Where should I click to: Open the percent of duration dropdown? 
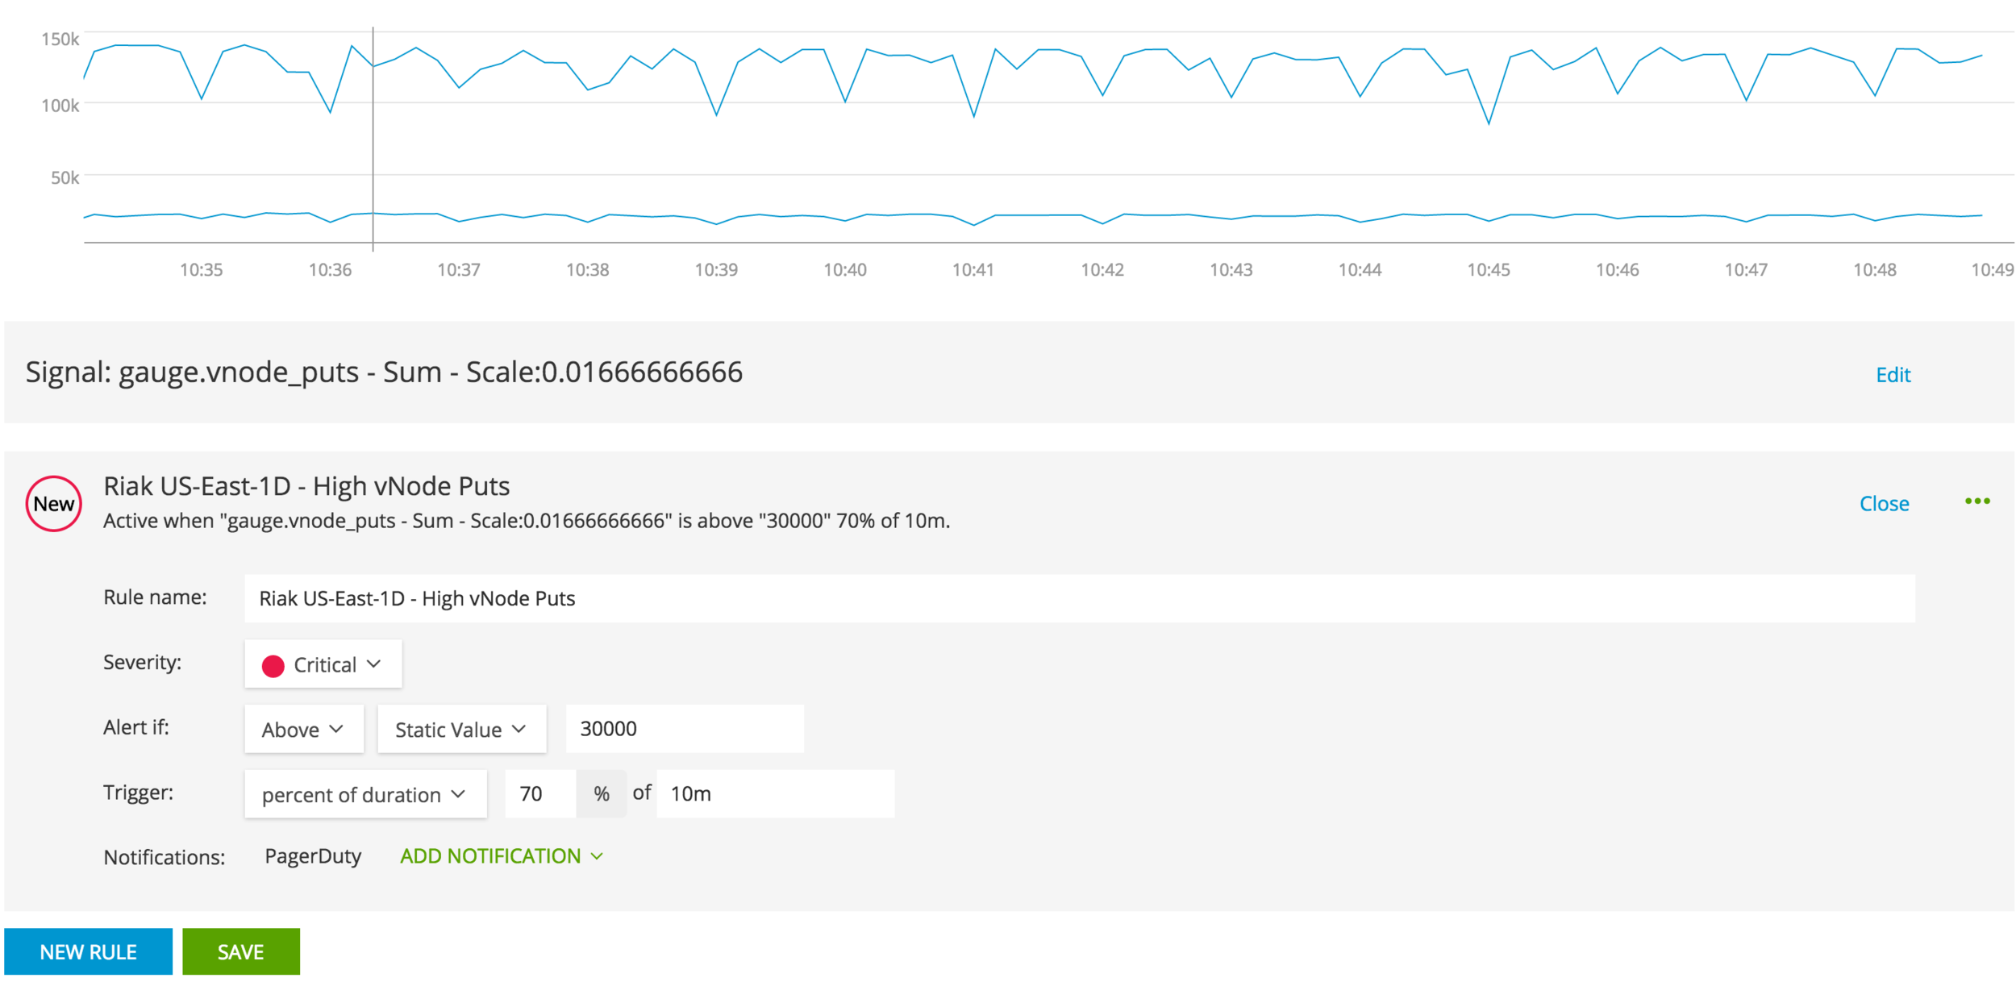pos(365,794)
